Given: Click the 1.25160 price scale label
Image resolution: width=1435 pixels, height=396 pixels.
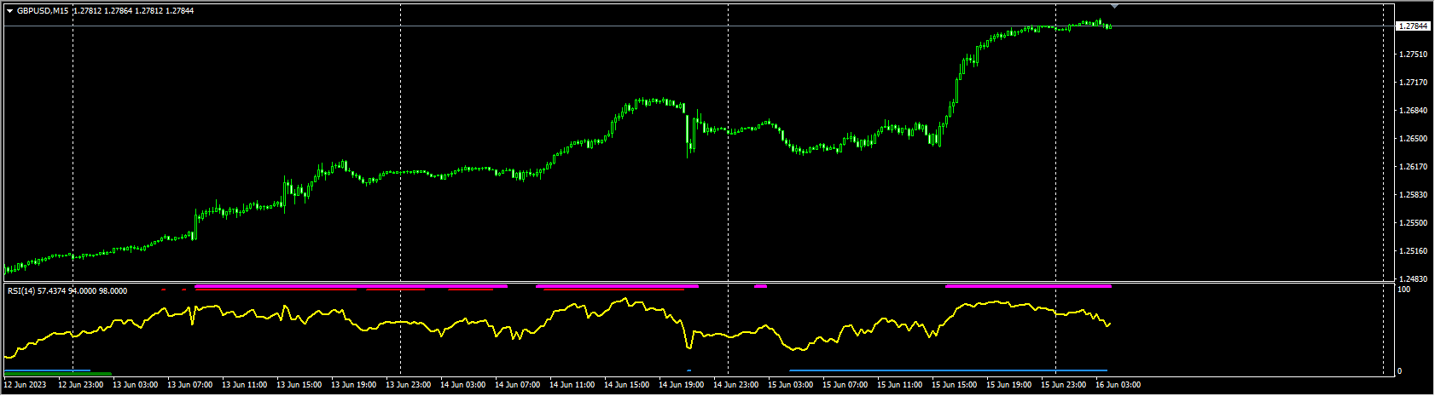Looking at the screenshot, I should [x=1413, y=251].
